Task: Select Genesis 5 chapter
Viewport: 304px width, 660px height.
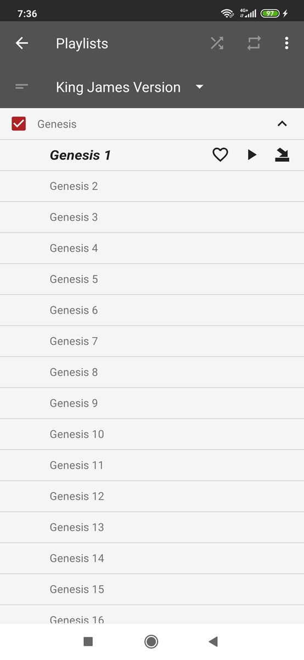Action: coord(152,279)
